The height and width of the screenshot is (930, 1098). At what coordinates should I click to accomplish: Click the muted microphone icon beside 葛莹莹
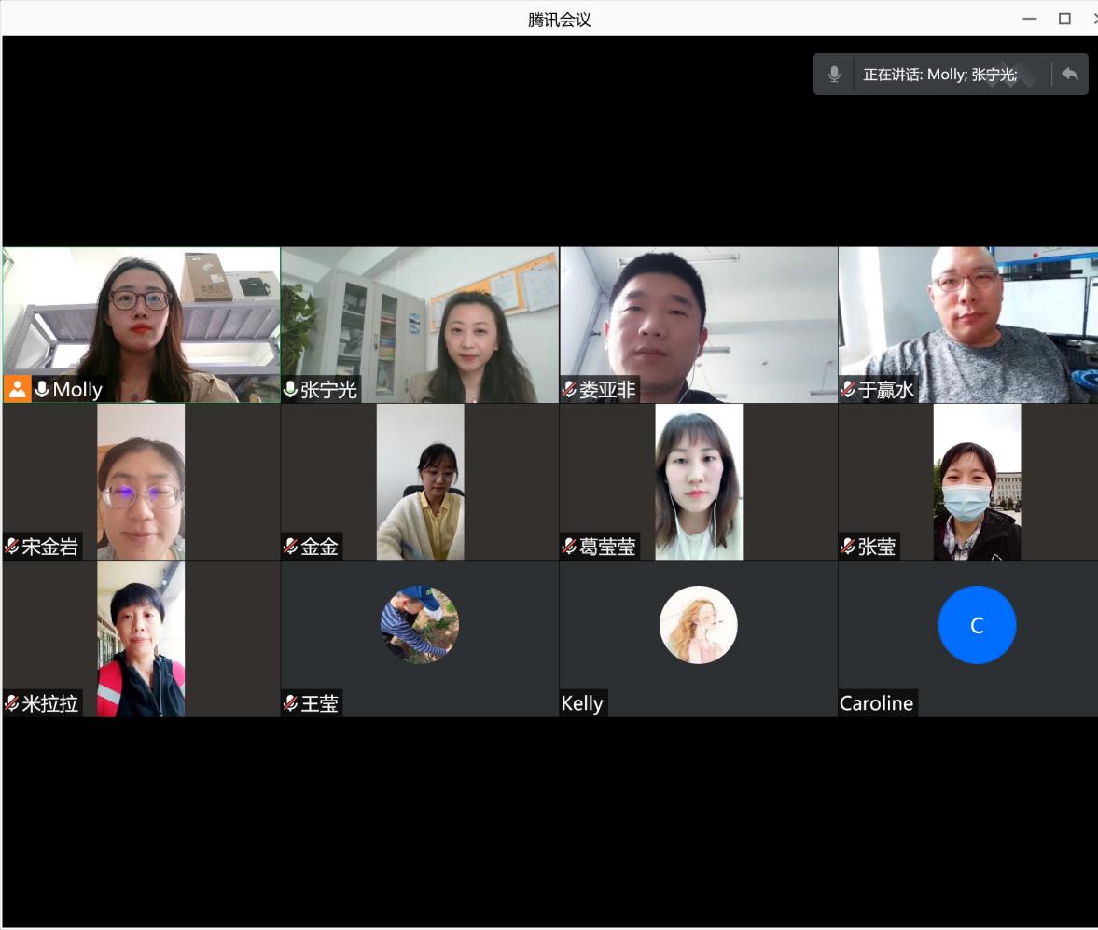click(x=569, y=547)
